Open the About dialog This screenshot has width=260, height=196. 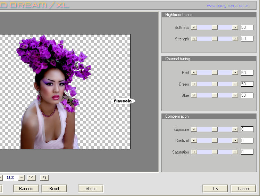pyautogui.click(x=91, y=189)
